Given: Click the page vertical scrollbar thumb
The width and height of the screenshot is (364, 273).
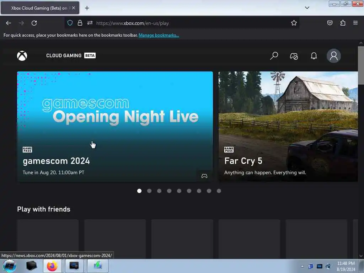Looking at the screenshot, I should click(x=361, y=65).
